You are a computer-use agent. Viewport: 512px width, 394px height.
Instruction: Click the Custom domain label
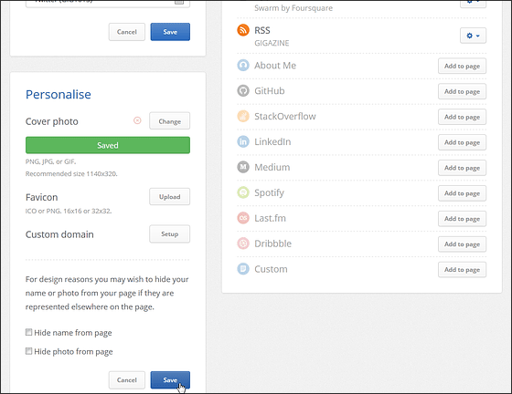tap(59, 234)
